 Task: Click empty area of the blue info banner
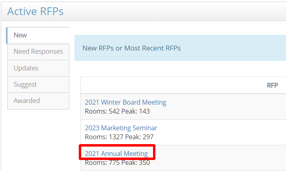237,48
